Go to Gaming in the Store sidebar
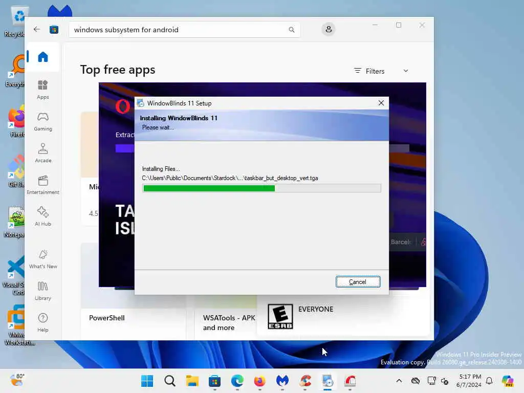This screenshot has height=393, width=524. point(43,121)
